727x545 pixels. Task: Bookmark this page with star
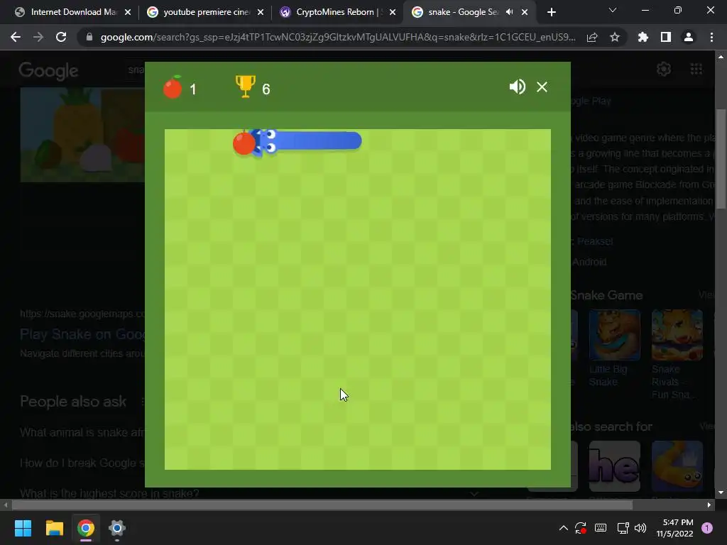pyautogui.click(x=615, y=37)
